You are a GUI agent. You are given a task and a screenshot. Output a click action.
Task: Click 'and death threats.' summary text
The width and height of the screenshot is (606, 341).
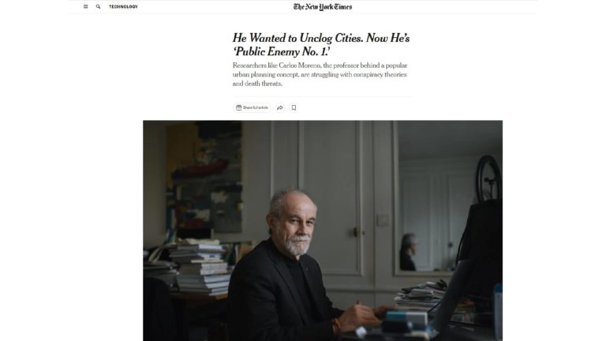[x=257, y=84]
